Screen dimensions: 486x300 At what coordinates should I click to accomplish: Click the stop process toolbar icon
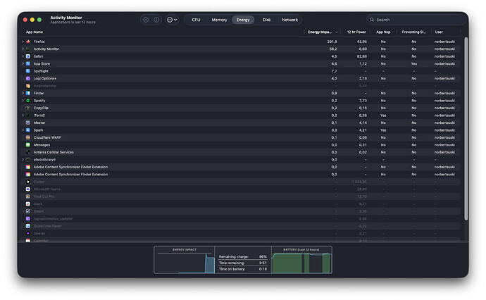[x=146, y=20]
